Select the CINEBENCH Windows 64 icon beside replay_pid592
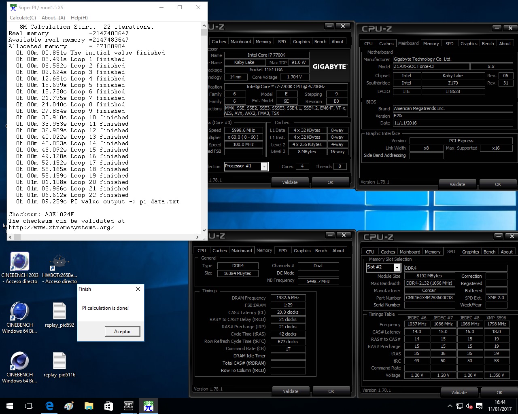The image size is (518, 414). [19, 317]
